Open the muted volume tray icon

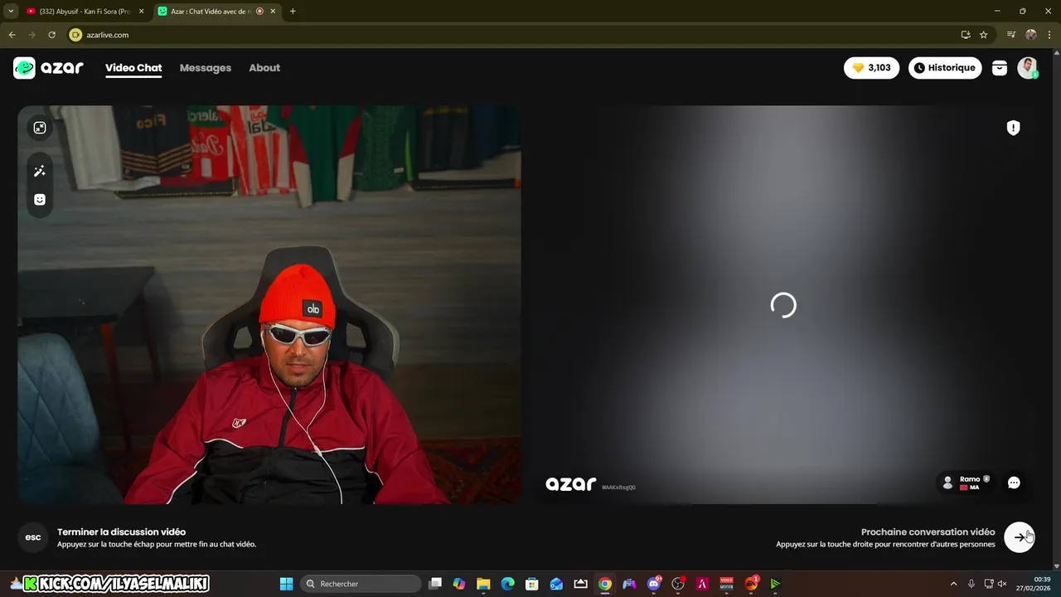point(1003,584)
